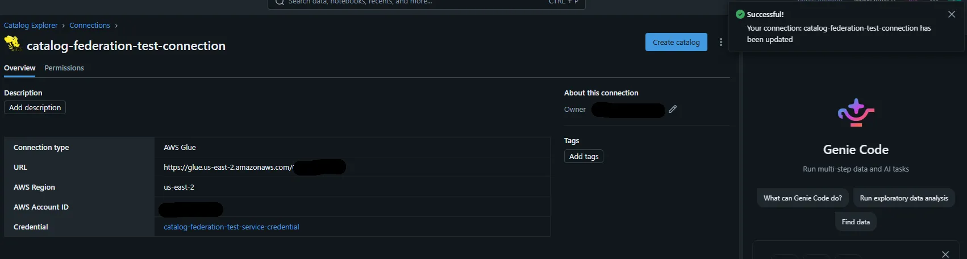Screen dimensions: 967x259
Task: Focus the search data and notebooks field
Action: point(427,3)
